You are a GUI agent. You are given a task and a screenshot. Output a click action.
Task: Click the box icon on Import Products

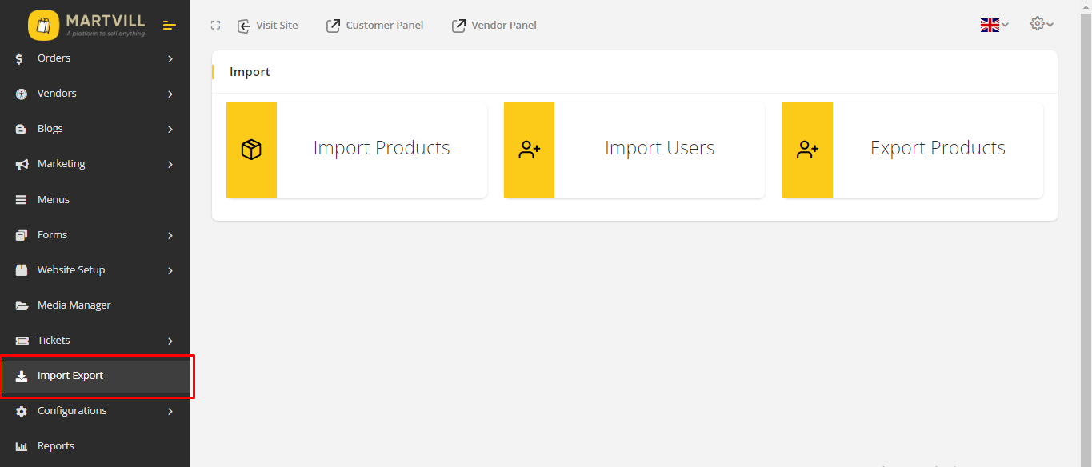tap(251, 150)
